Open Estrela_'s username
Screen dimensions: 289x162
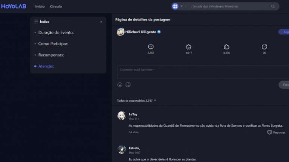[x=134, y=148]
